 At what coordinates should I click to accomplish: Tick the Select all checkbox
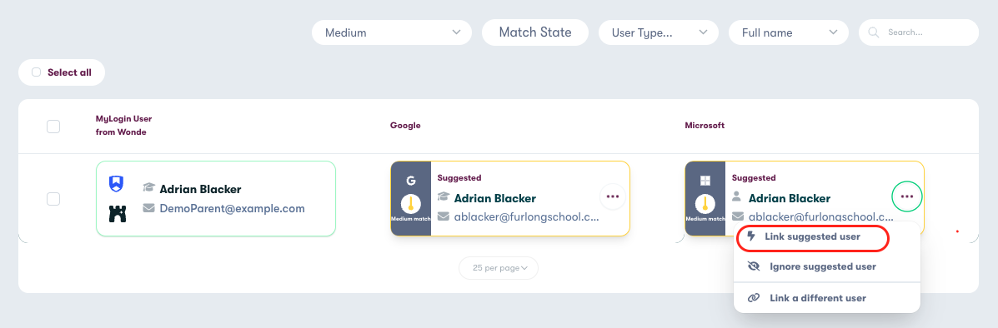tap(37, 72)
